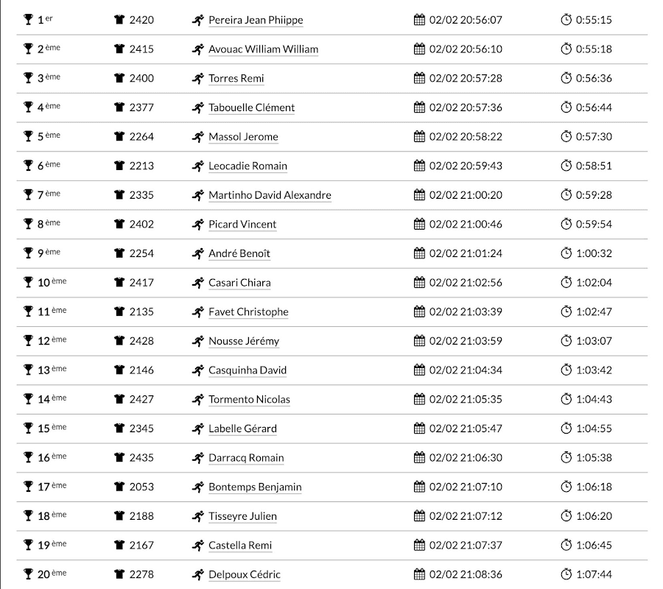Viewport: 663px width, 589px height.
Task: Click the trophy icon for 1er place
Action: coord(29,20)
